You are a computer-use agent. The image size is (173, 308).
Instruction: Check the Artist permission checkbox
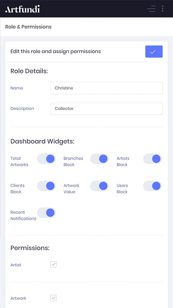tap(54, 264)
